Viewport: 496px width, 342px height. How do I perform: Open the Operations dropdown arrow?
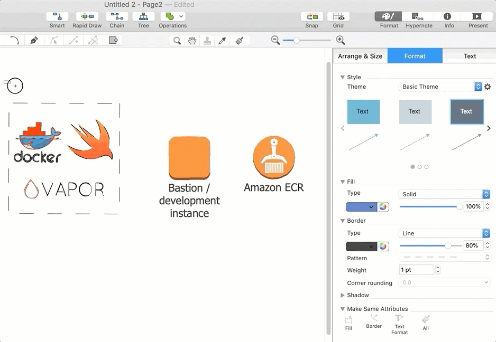(x=181, y=16)
